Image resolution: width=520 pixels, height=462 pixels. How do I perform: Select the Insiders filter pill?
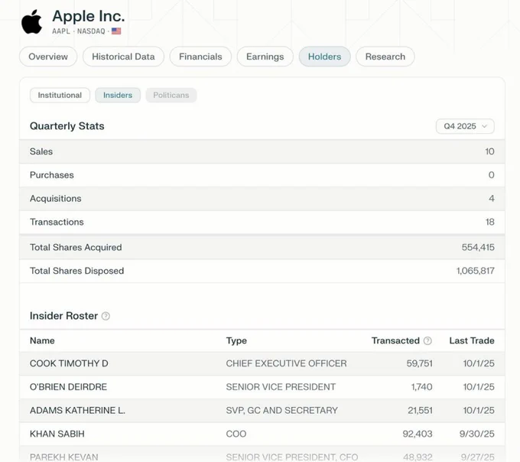point(118,95)
